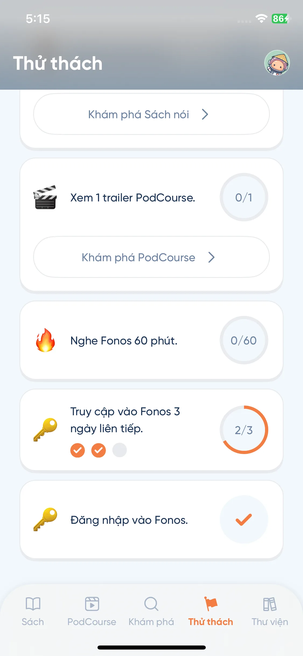Tap the first orange day checkmark
The width and height of the screenshot is (303, 656).
[x=78, y=450]
